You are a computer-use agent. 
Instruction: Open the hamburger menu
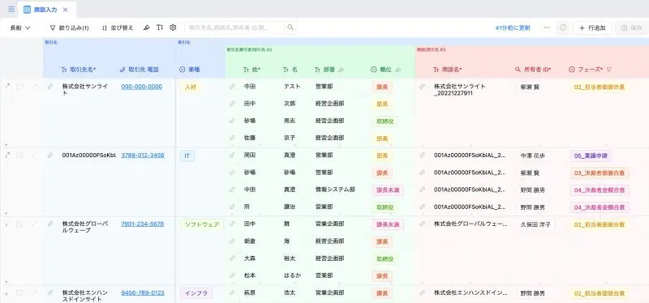(11, 9)
